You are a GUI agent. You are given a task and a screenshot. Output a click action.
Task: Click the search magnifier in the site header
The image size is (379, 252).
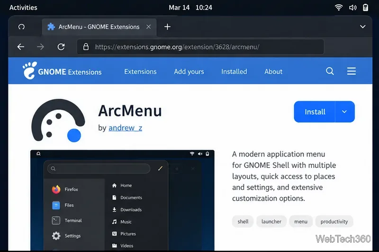click(330, 71)
